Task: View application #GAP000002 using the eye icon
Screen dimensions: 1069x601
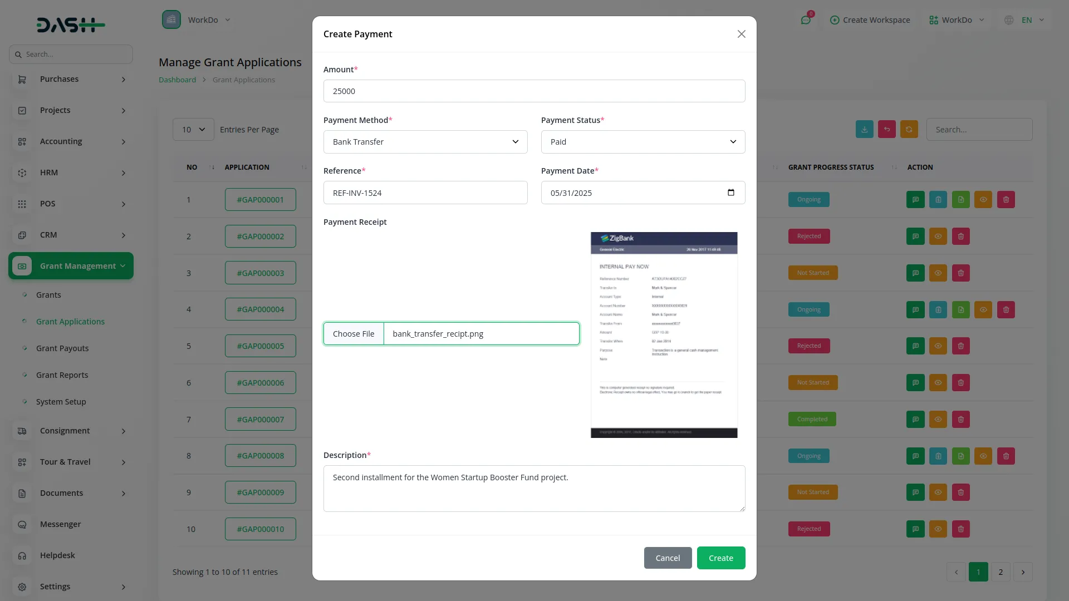Action: (938, 236)
